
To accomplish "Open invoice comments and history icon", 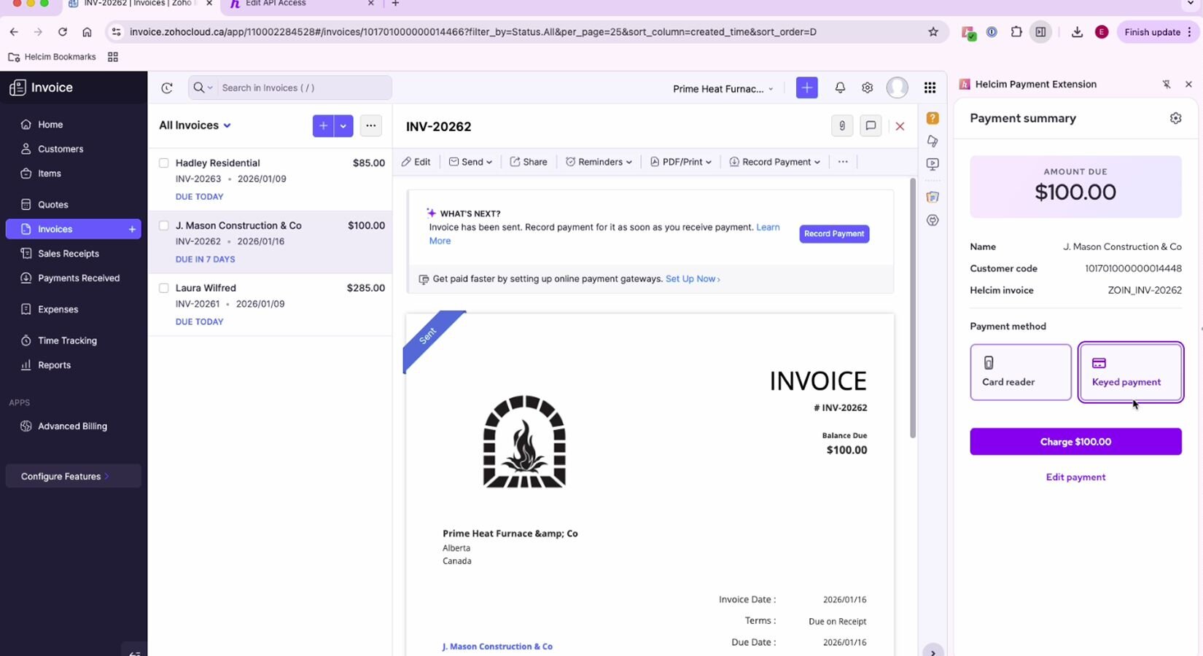I will [x=871, y=126].
